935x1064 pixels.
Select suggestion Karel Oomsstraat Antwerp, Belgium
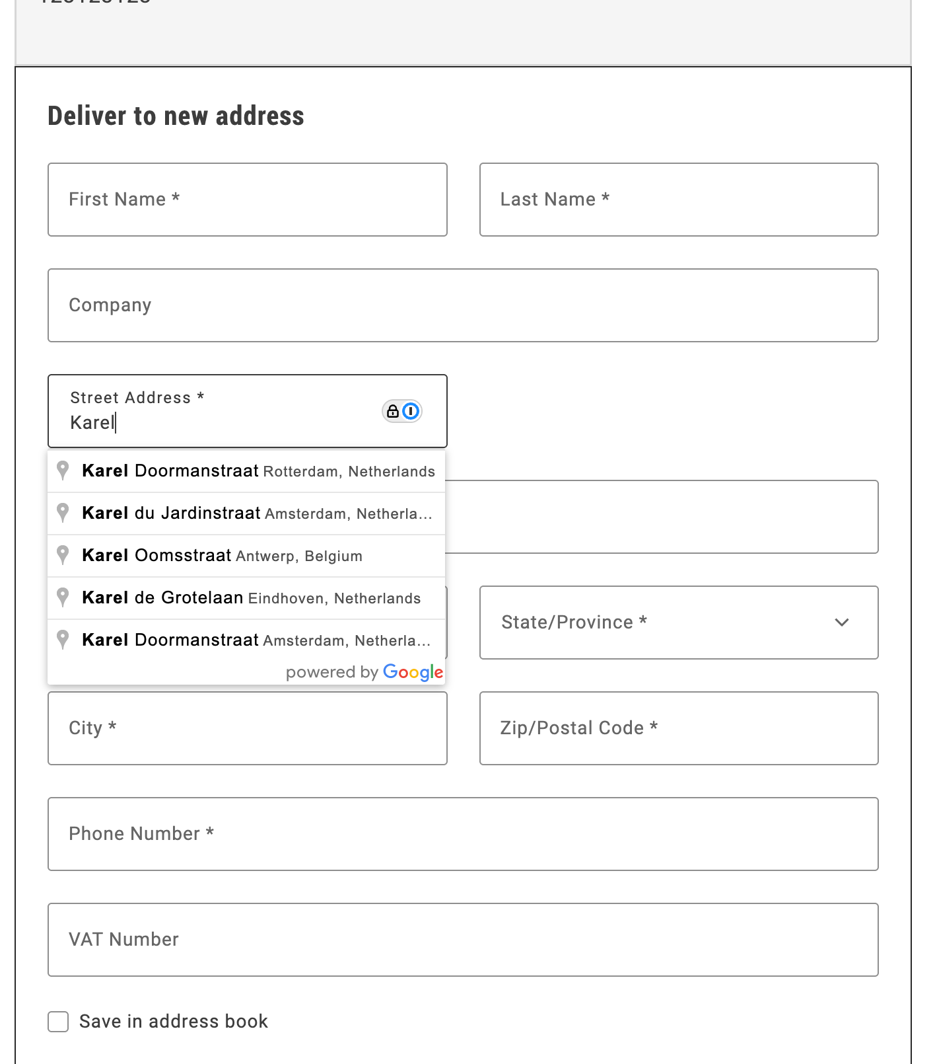(222, 555)
